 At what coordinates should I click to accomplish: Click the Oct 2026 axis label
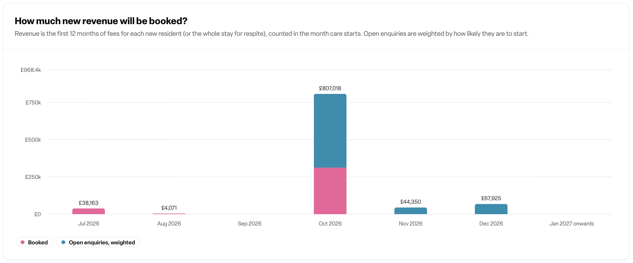330,223
